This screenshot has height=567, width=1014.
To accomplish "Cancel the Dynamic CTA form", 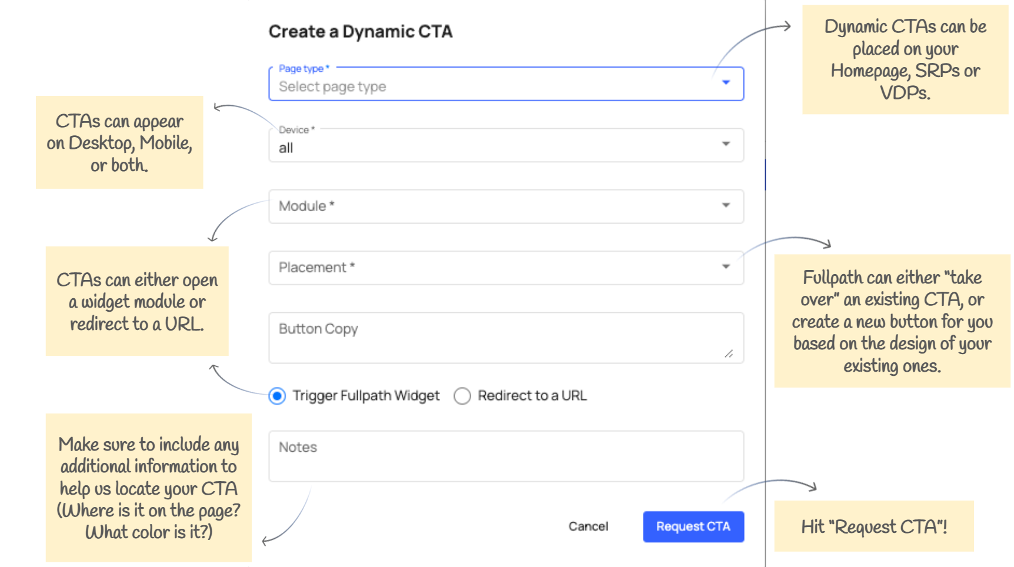I will pos(588,526).
